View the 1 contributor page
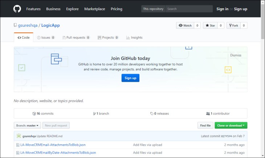This screenshot has height=158, width=265. 218,114
